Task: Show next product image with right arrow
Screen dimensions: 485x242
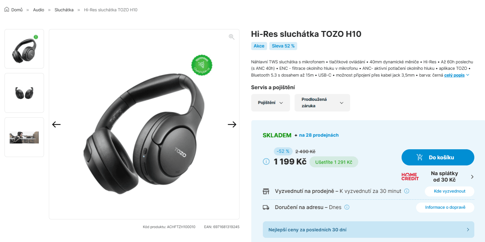Action: [x=232, y=124]
